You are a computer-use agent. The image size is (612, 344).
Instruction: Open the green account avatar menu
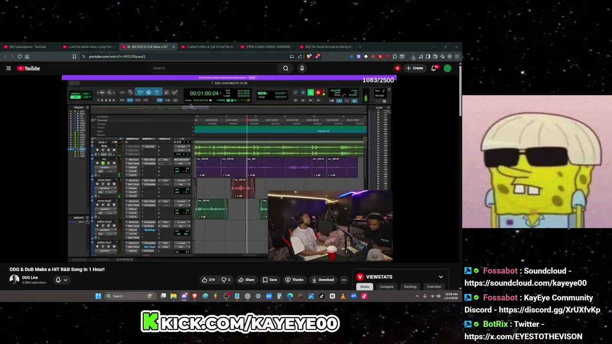point(448,68)
